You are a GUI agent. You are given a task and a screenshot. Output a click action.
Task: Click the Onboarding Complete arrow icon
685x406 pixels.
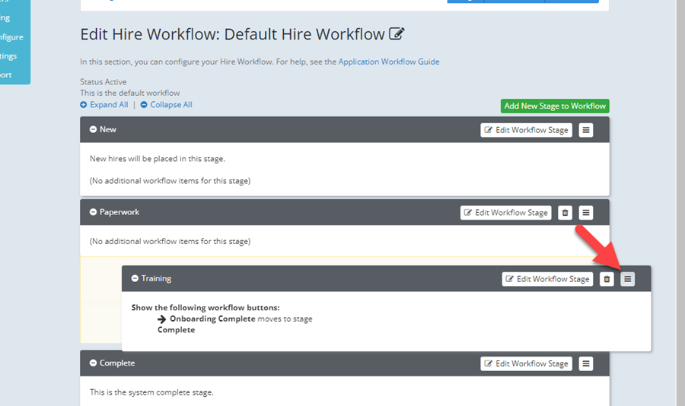pyautogui.click(x=162, y=319)
